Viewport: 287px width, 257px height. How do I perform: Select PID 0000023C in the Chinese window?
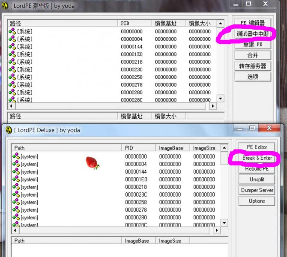point(132,69)
